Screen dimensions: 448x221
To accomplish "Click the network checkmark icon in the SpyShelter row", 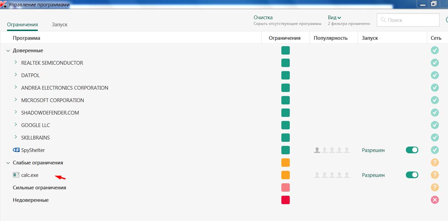I will point(435,150).
